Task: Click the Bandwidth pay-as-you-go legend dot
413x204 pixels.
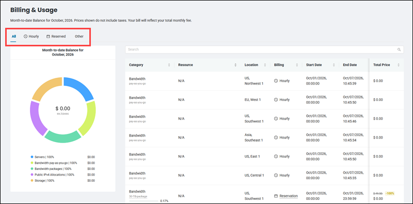Action: tap(32, 163)
